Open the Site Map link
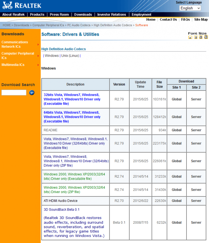The width and height of the screenshot is (209, 243). [x=201, y=20]
